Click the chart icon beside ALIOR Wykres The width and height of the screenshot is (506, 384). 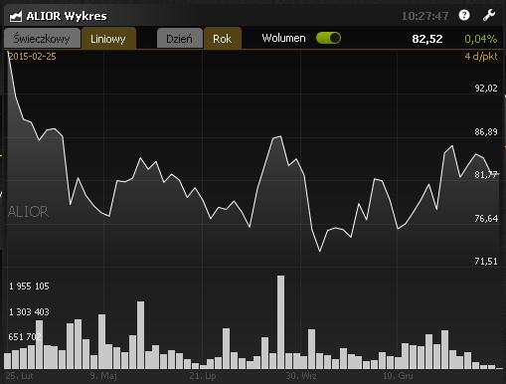[x=15, y=16]
